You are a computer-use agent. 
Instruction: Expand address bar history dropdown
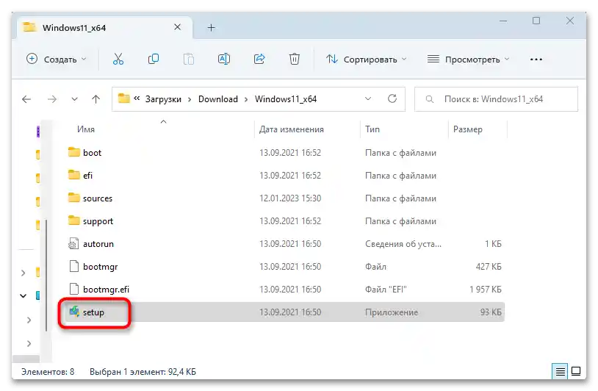coord(368,98)
